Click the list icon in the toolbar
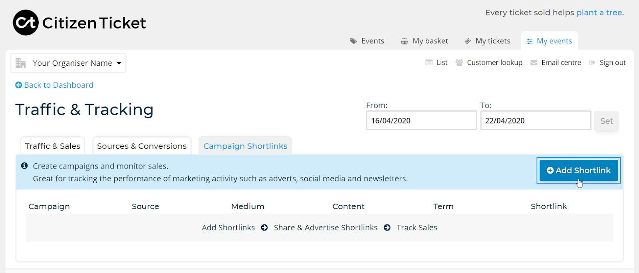Screen dimensions: 639x273 pyautogui.click(x=429, y=63)
